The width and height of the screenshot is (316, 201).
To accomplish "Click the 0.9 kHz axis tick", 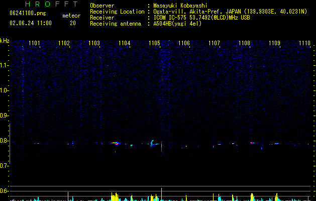I will click(x=5, y=116).
